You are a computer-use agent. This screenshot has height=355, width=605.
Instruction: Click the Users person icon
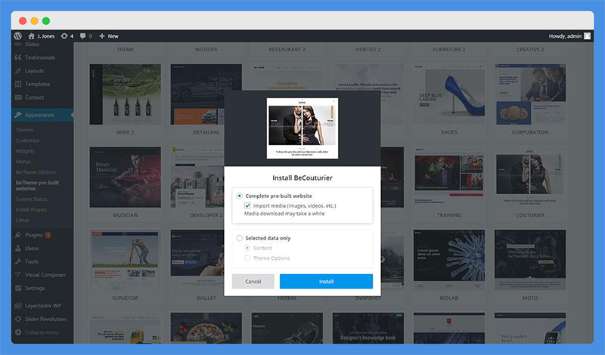[x=18, y=248]
